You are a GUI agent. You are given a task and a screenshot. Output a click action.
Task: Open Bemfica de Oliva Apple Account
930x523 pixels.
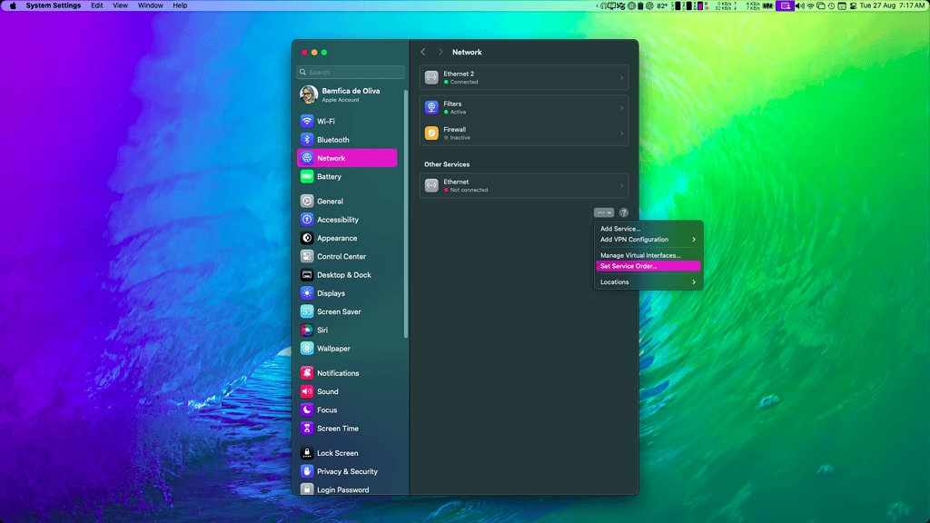(x=350, y=94)
